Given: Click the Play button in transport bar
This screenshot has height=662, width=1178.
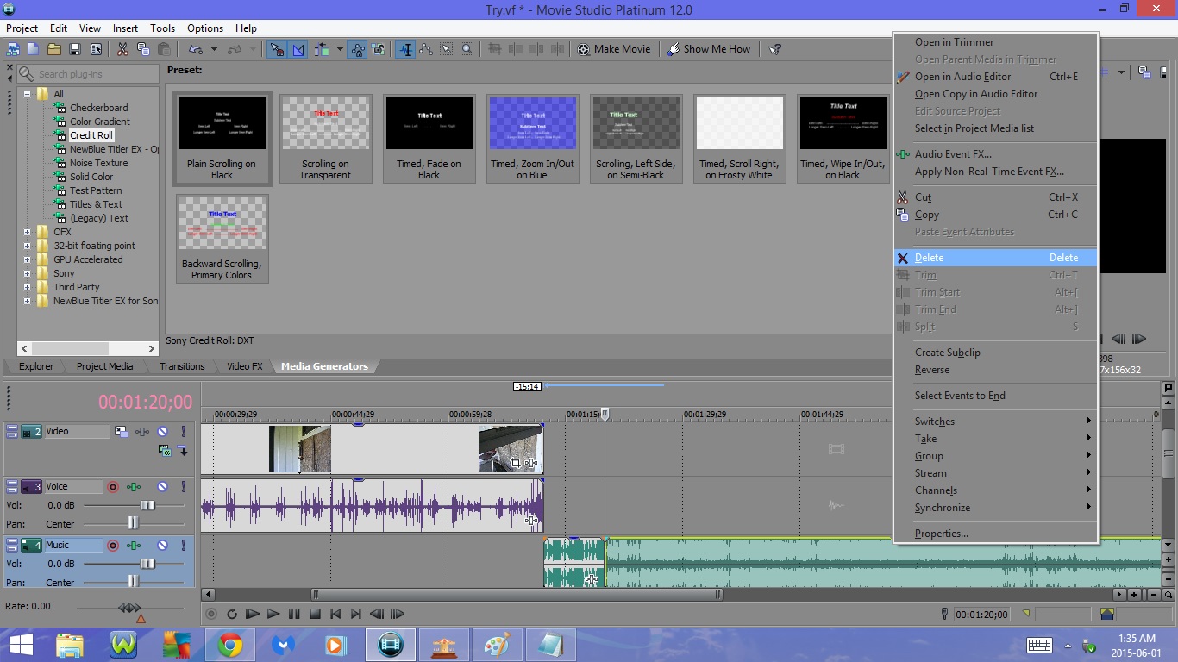Looking at the screenshot, I should pyautogui.click(x=273, y=614).
